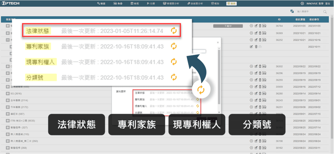Click the 登出 logout link
Screen dimensions: 334x154
(327, 3)
